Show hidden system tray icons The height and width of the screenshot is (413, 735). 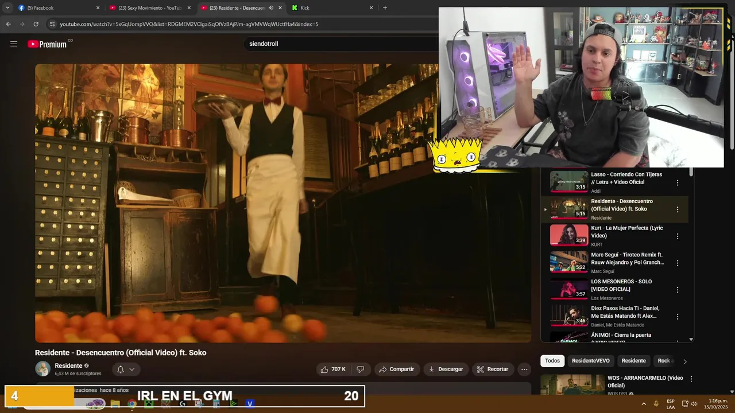(x=643, y=404)
